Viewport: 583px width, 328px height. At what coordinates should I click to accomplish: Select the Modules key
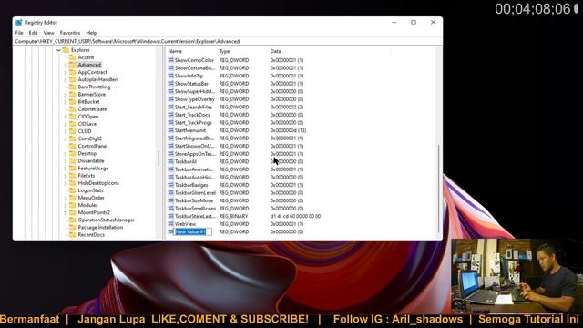point(87,205)
